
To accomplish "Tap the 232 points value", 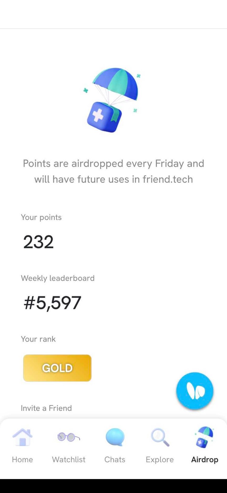I will tap(38, 242).
